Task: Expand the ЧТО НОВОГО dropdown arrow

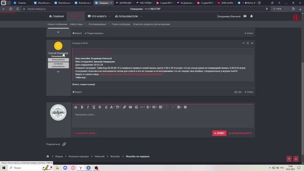Action: tap(110, 16)
